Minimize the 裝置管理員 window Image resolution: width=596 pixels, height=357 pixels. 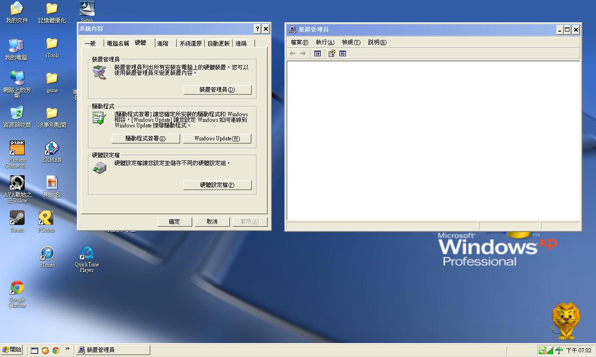pyautogui.click(x=559, y=30)
